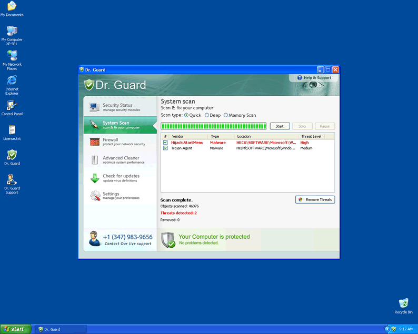Open the License.txt file icon
Viewport: 418px width, 334px height.
[x=12, y=130]
